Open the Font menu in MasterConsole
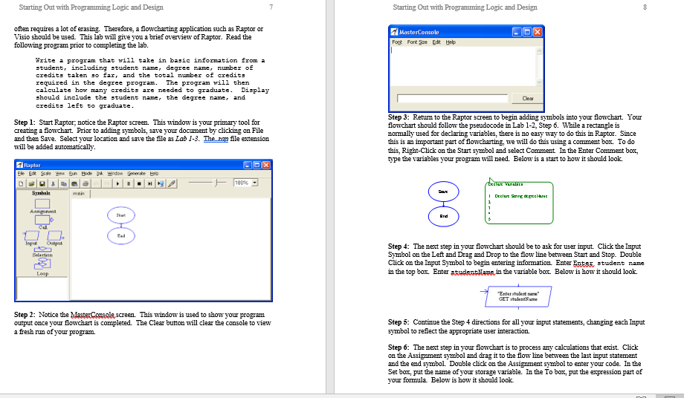 (396, 42)
